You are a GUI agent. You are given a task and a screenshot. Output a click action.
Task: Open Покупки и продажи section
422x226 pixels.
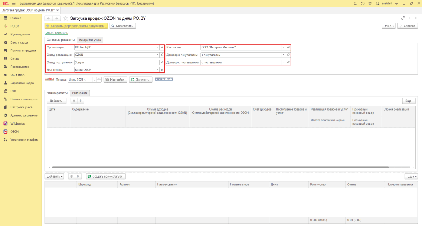pos(23,51)
